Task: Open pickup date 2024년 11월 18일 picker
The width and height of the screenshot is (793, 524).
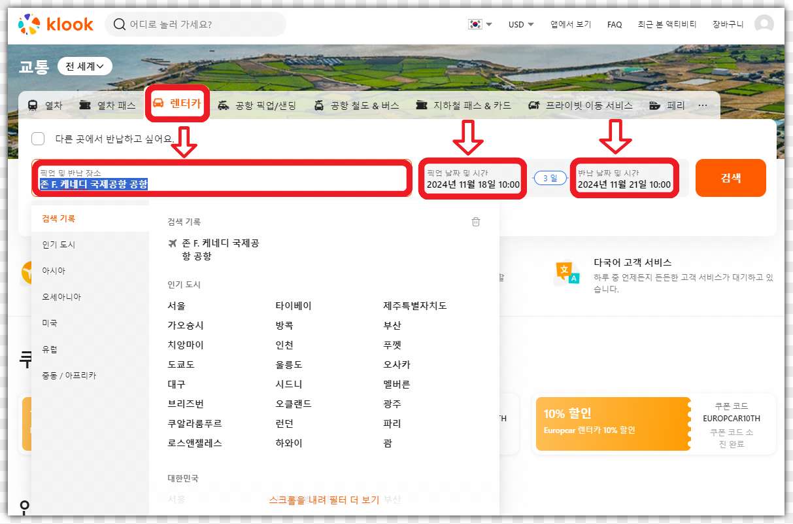Action: click(473, 178)
